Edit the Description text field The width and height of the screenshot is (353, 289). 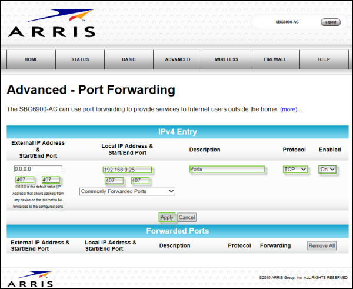227,169
